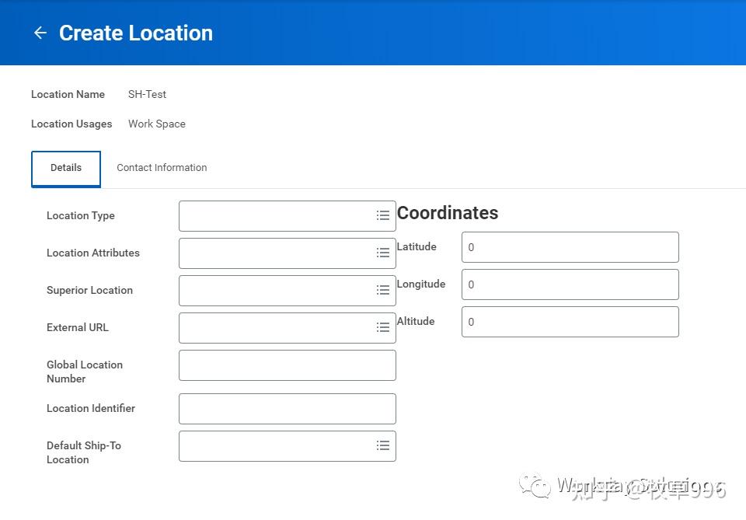Switch to the Contact Information tab
746x520 pixels.
[x=162, y=168]
